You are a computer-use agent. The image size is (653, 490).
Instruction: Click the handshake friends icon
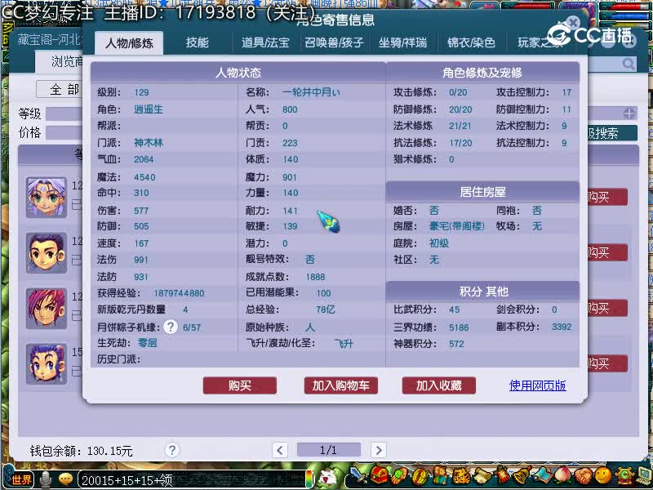pos(584,476)
